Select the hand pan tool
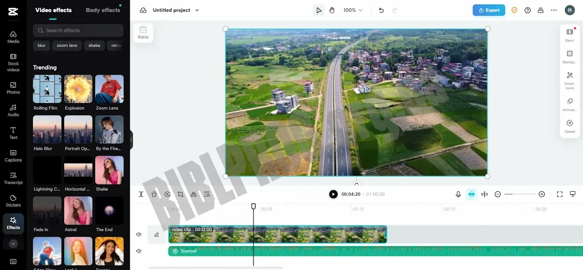Image resolution: width=583 pixels, height=270 pixels. 332,10
